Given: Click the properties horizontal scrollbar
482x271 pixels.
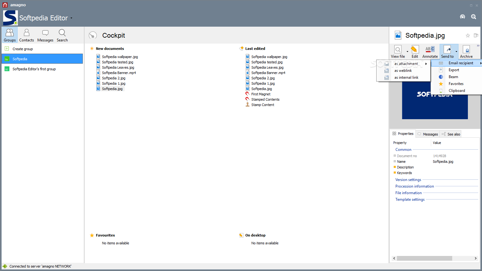Looking at the screenshot, I should [x=424, y=258].
